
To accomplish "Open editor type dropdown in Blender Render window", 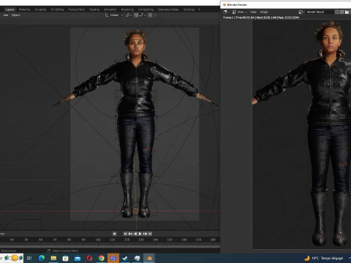I will pos(226,12).
